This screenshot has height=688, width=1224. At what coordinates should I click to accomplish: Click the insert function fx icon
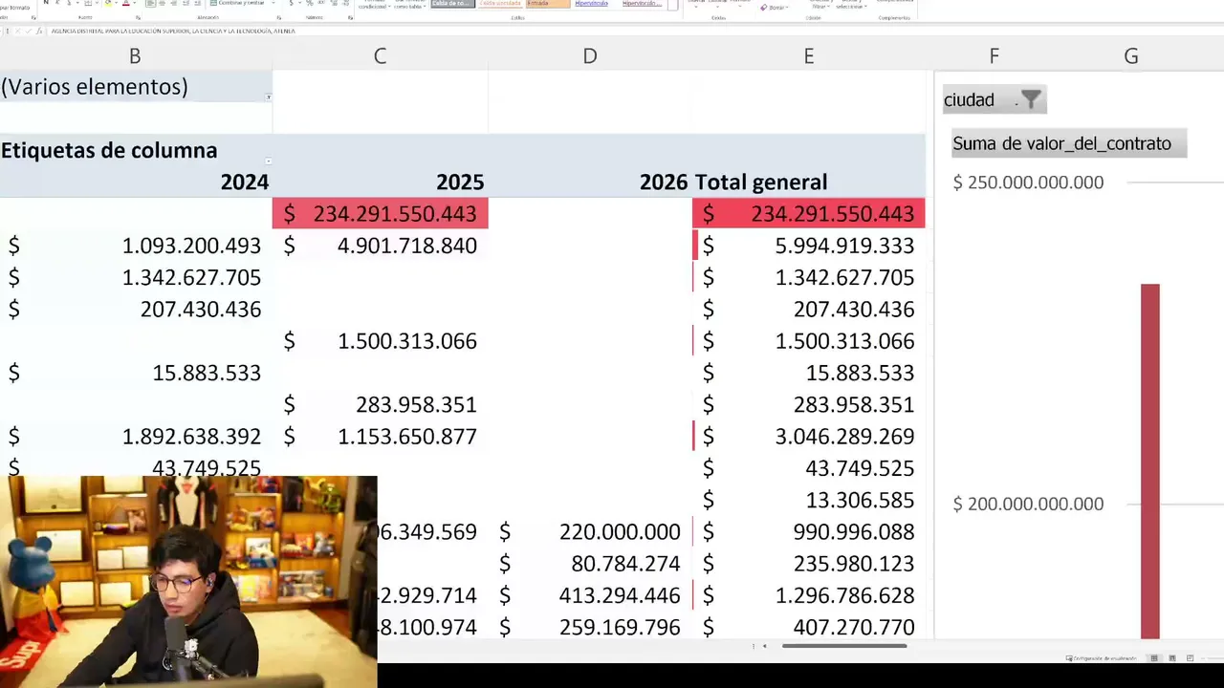pyautogui.click(x=40, y=31)
